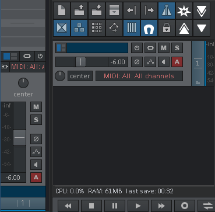
Task: Rewind to project start
Action: click(x=68, y=206)
